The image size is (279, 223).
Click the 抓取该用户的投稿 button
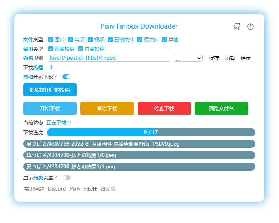click(50, 90)
